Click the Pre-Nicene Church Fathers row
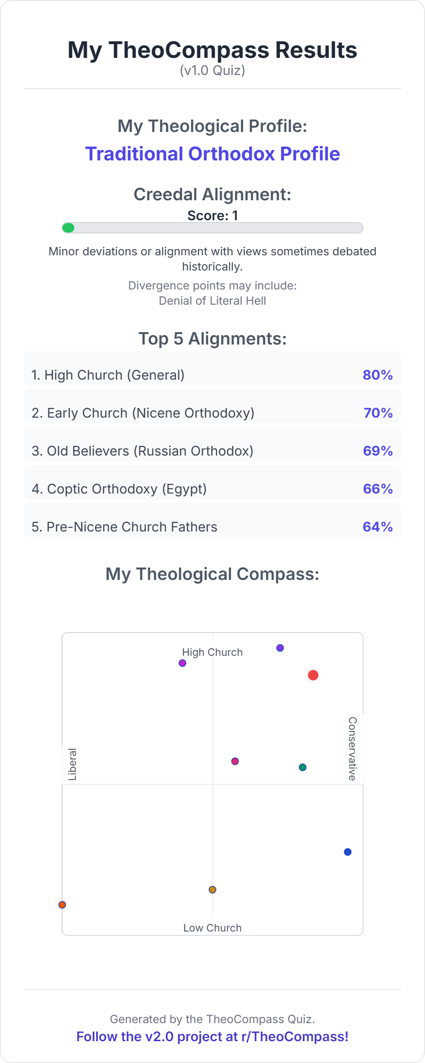The image size is (425, 1063). click(212, 526)
